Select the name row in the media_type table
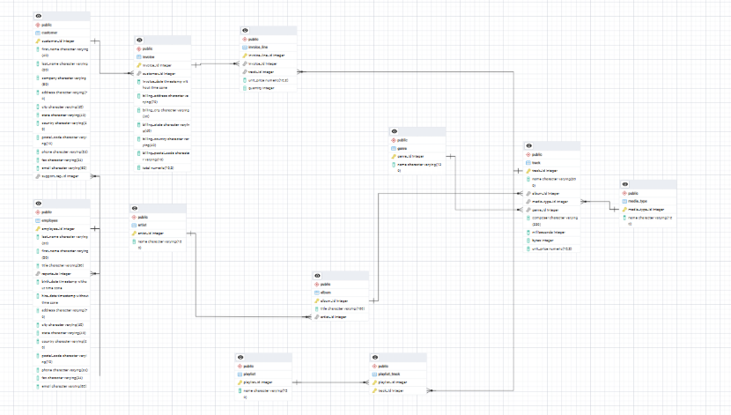This screenshot has width=731, height=415. [x=648, y=220]
